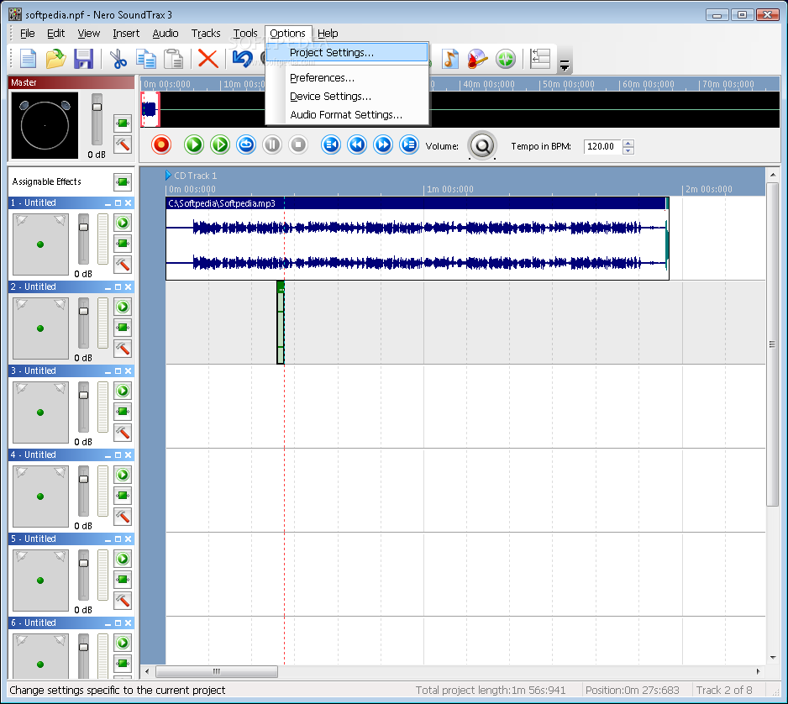The width and height of the screenshot is (788, 704).
Task: Click the CD Track 1 marker
Action: coord(191,176)
